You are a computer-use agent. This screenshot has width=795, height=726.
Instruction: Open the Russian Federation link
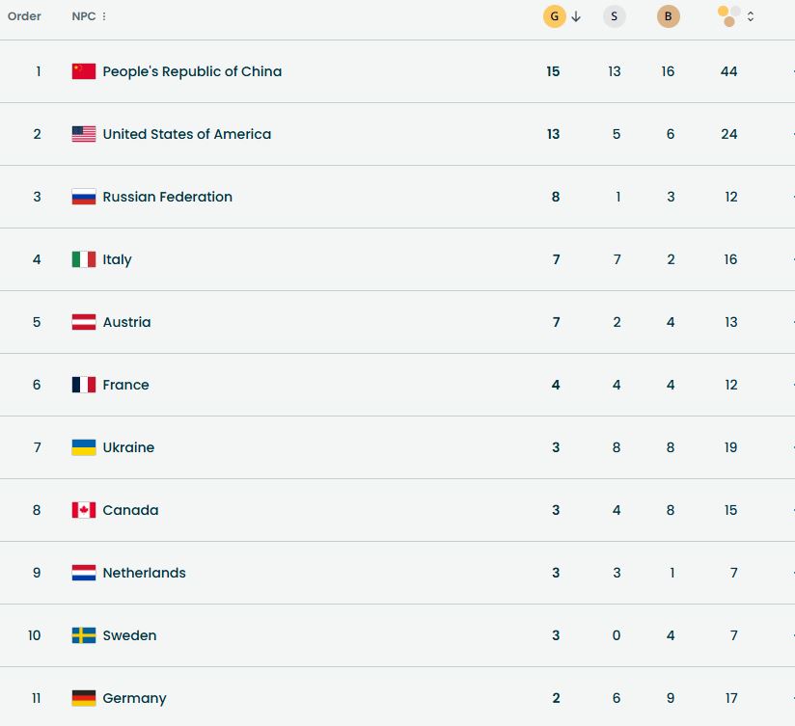[168, 197]
